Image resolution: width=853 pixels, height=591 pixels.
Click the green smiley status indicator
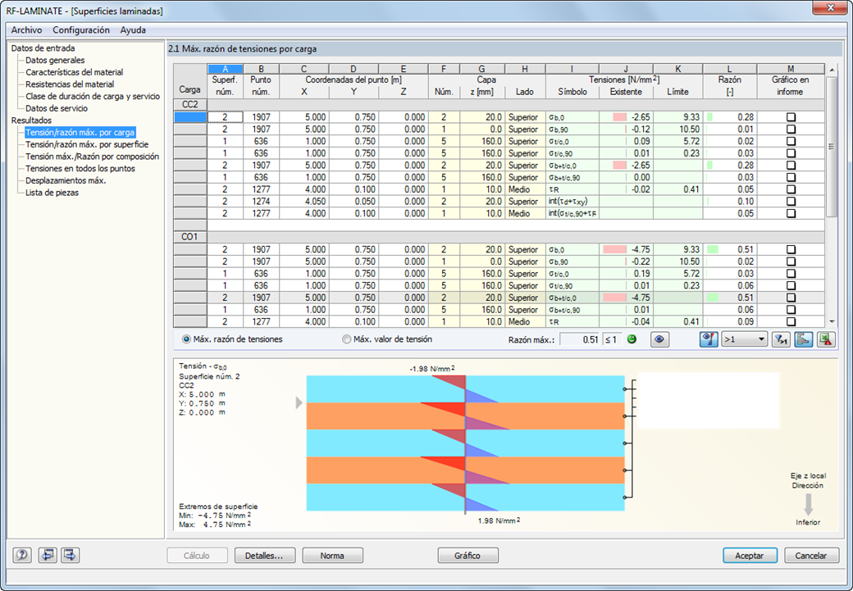(x=632, y=339)
